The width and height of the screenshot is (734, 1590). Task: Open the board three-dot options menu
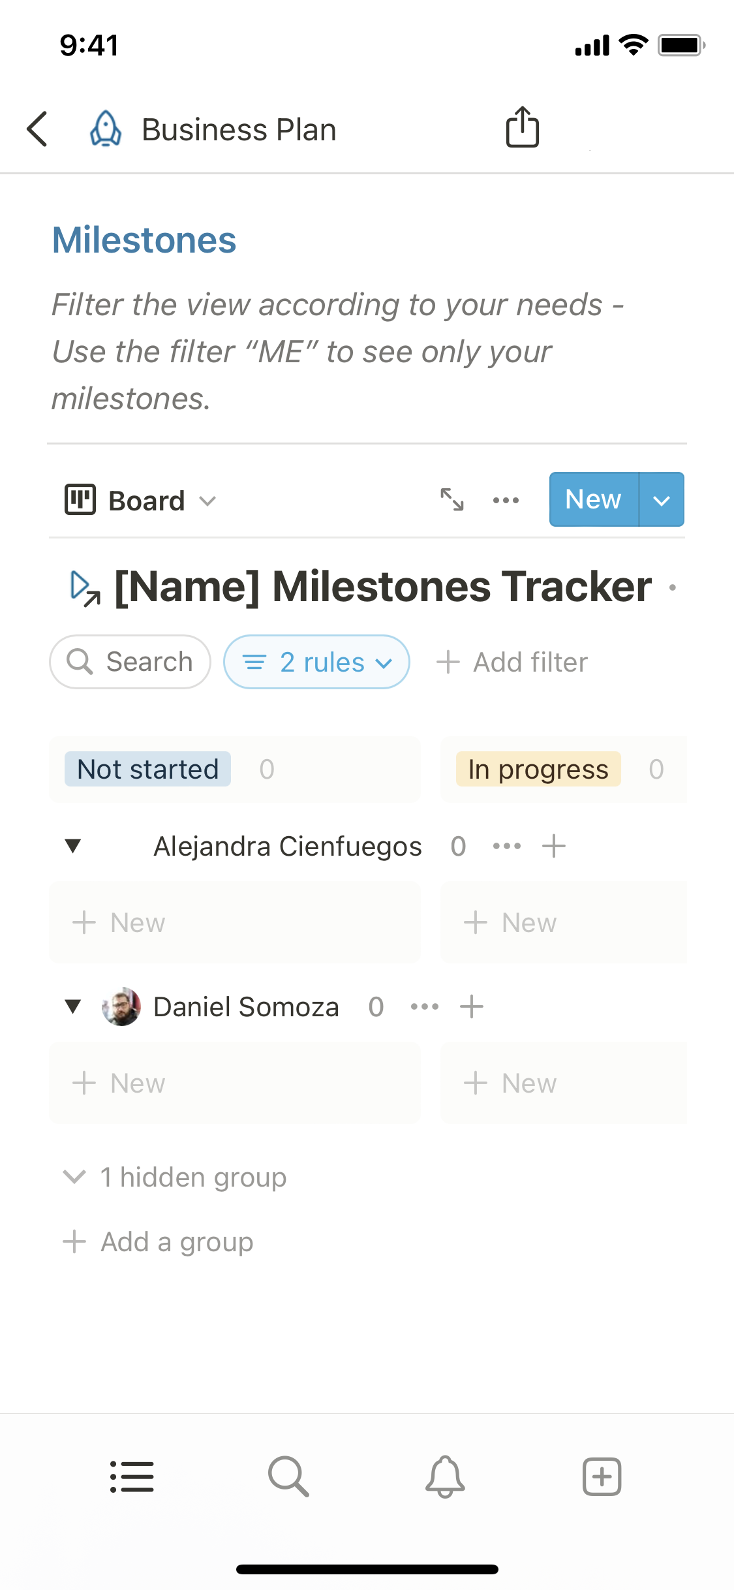coord(506,501)
